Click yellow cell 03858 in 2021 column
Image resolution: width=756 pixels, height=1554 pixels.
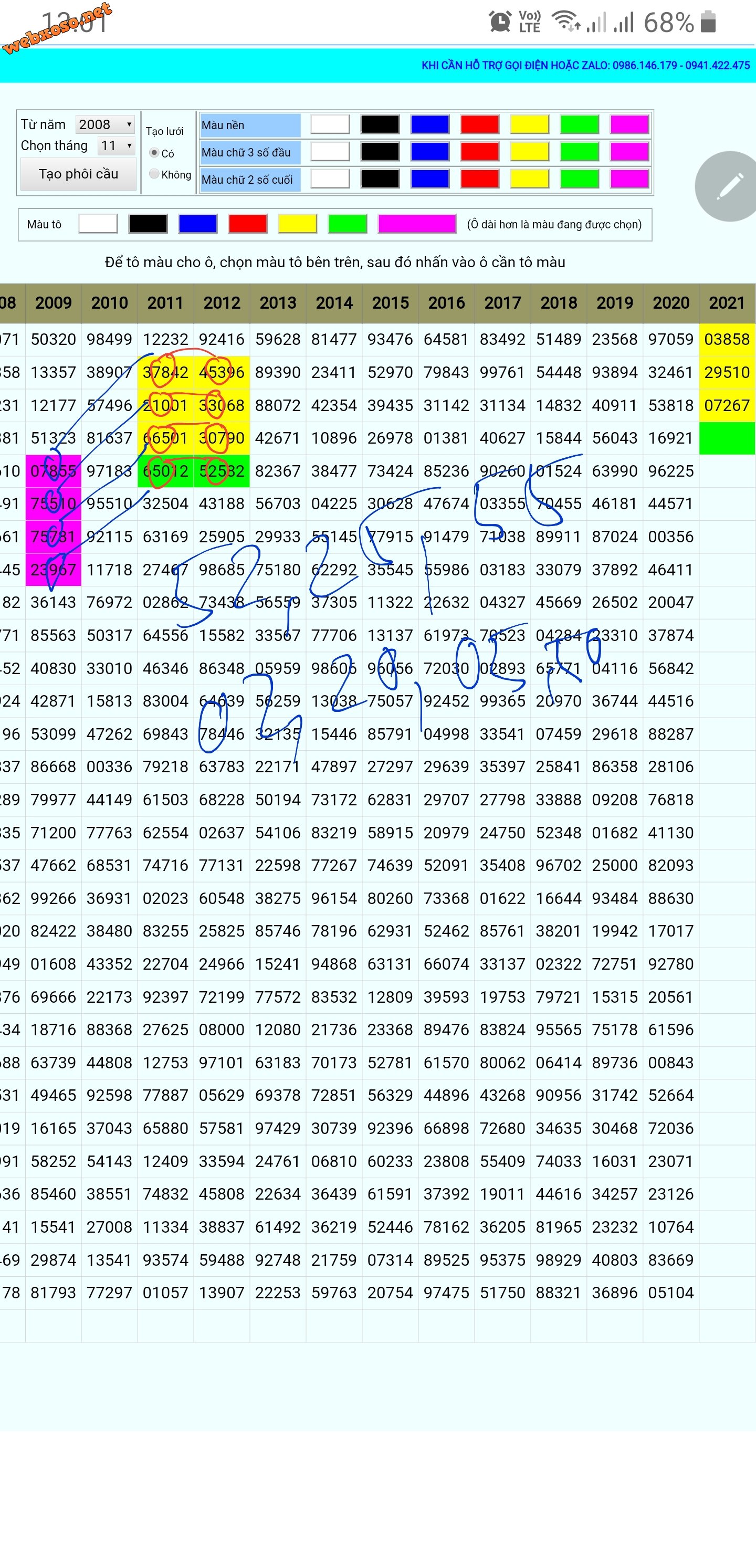[728, 339]
